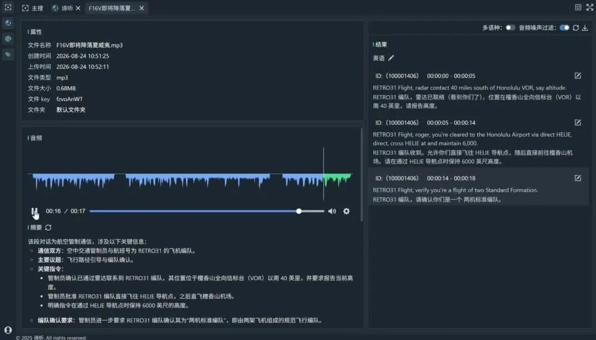Image resolution: width=596 pixels, height=340 pixels.
Task: Click creation time 2026-08-24 10:51:25
Action: click(x=83, y=56)
